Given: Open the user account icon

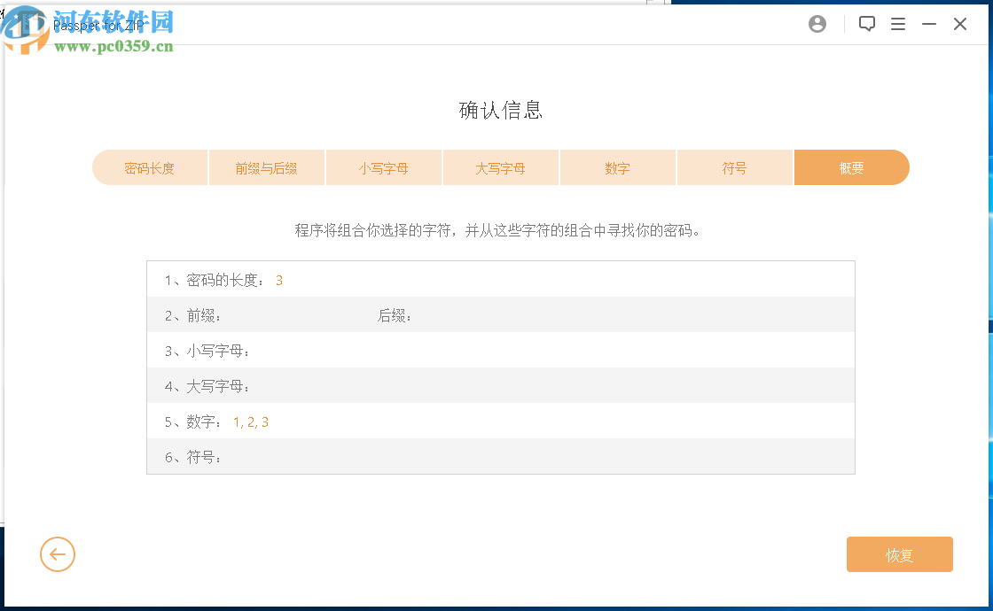Looking at the screenshot, I should tap(817, 24).
